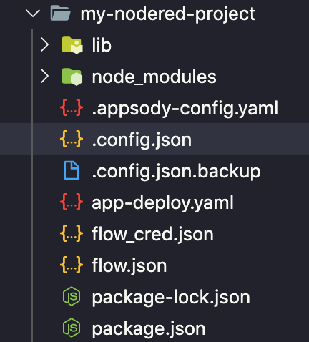Open flow_cred.json in the tree
The width and height of the screenshot is (309, 342).
pos(152,234)
